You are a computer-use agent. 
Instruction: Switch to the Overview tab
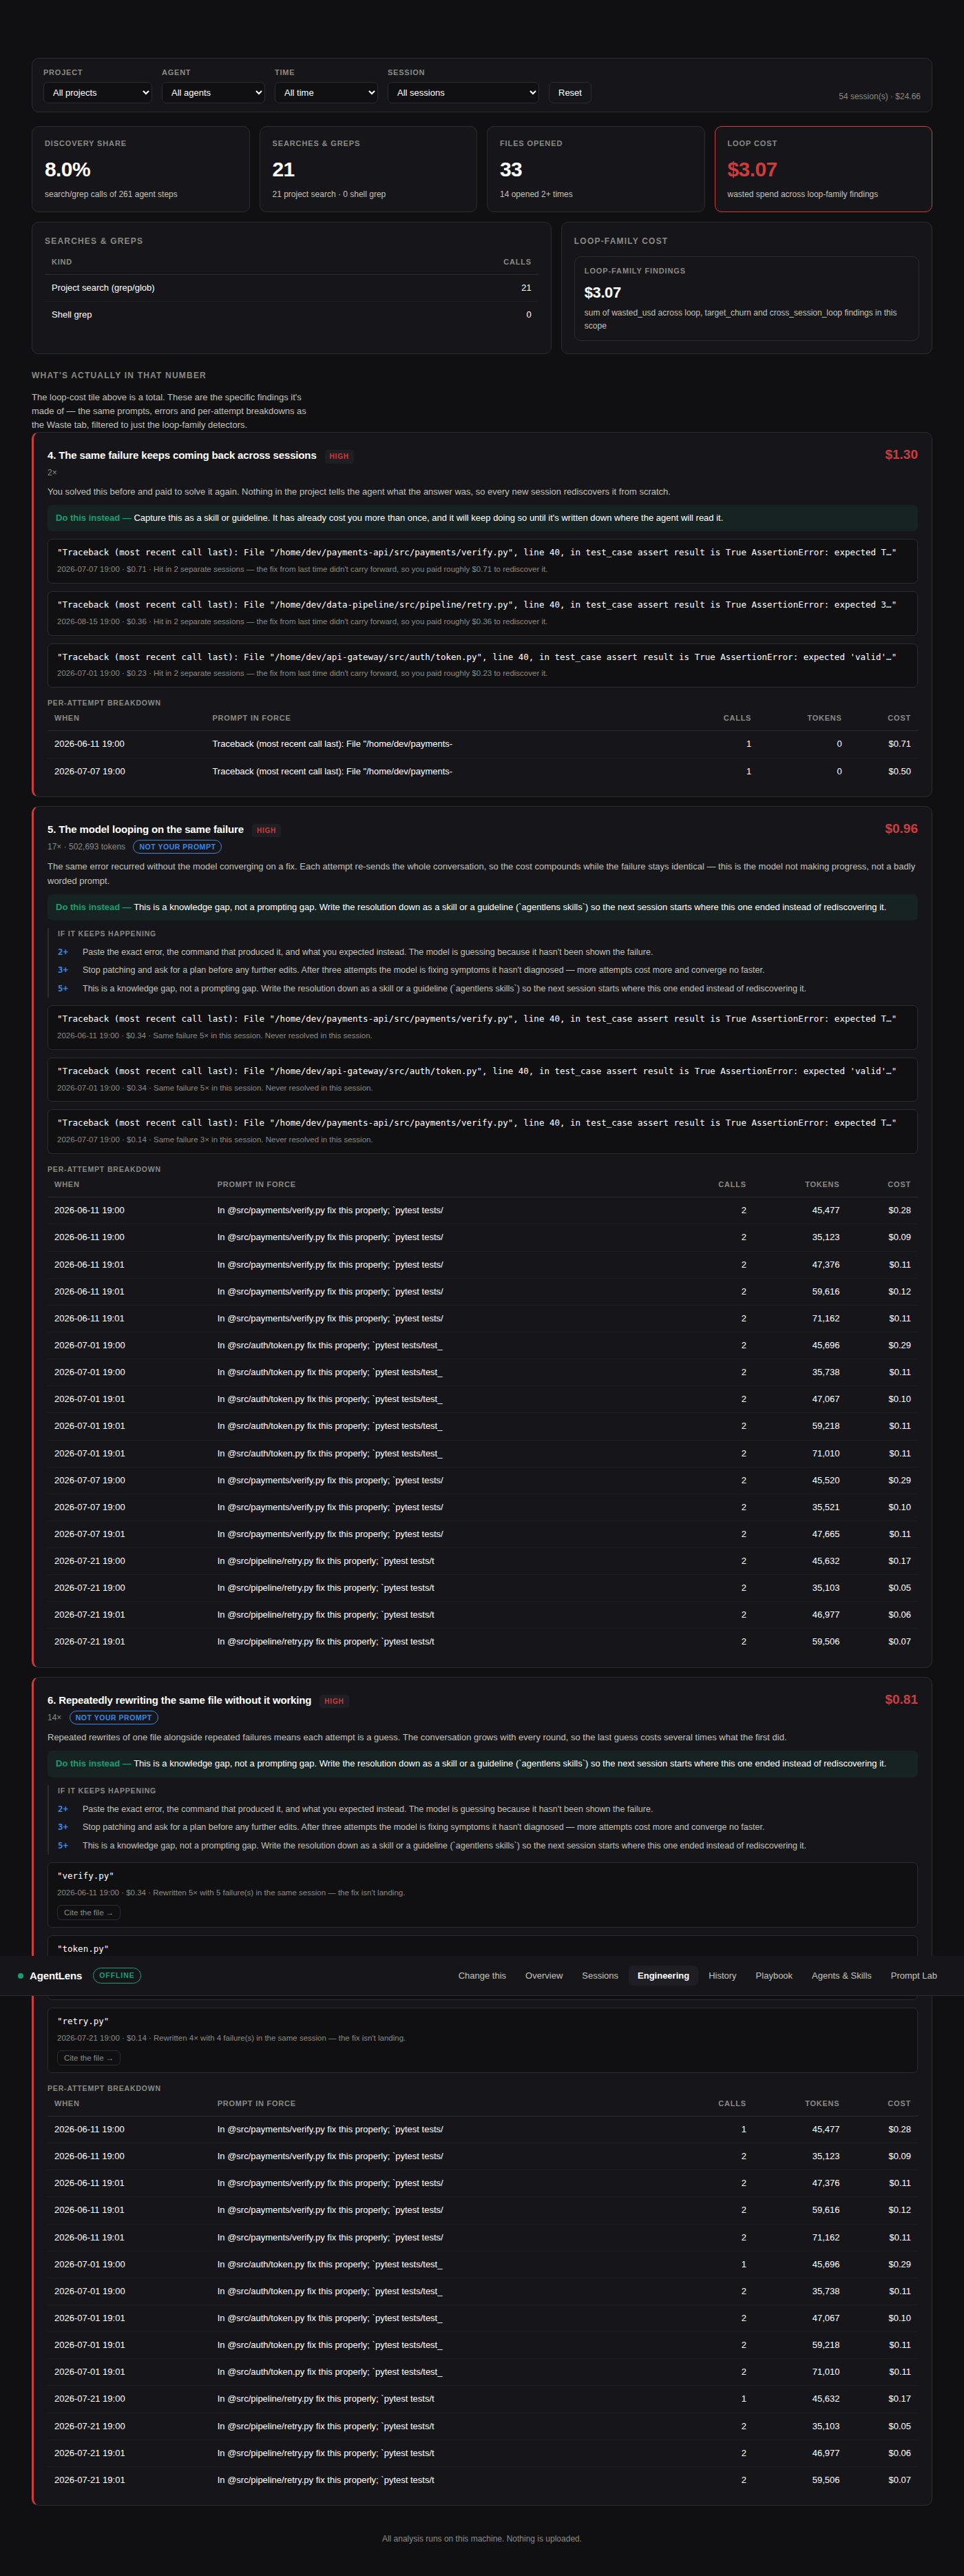543,1976
